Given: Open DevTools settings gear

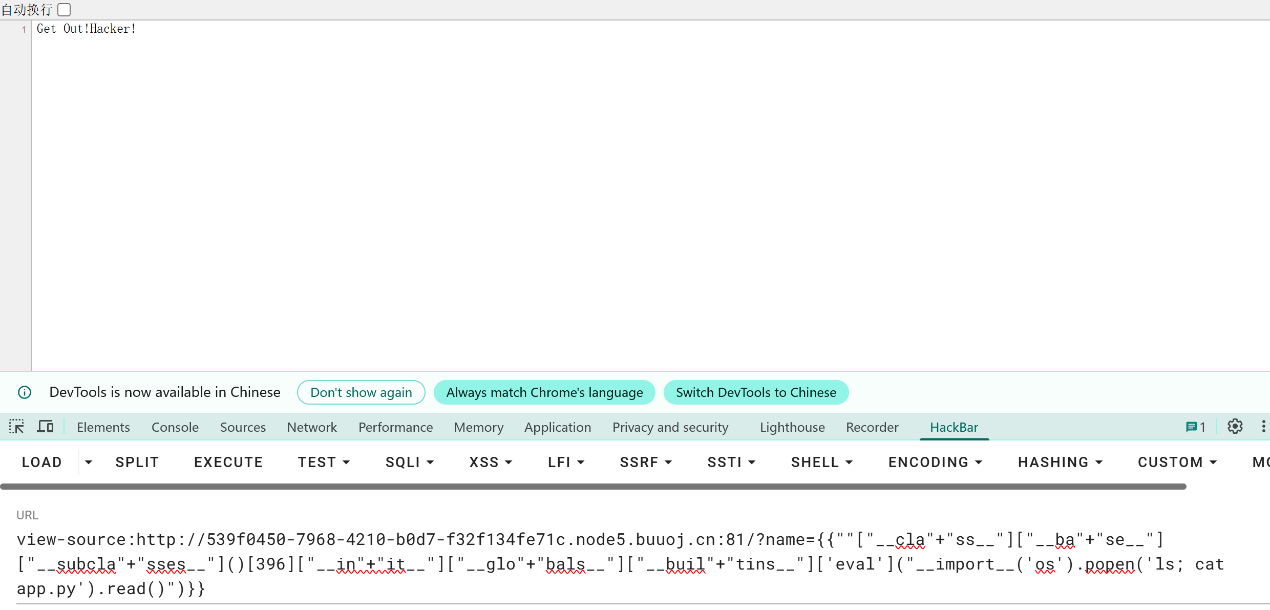Looking at the screenshot, I should pyautogui.click(x=1235, y=427).
